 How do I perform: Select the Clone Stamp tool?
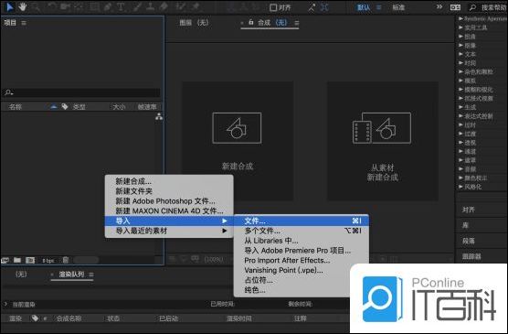(150, 6)
